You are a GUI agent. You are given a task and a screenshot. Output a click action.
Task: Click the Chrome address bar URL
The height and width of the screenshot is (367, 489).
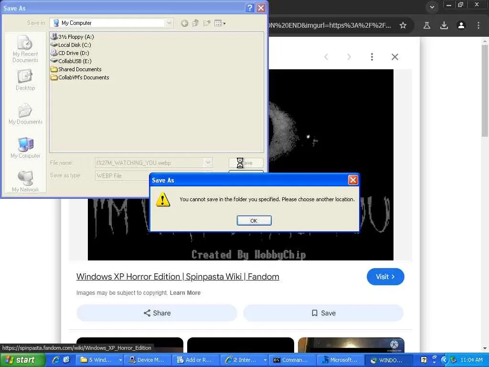pos(330,25)
